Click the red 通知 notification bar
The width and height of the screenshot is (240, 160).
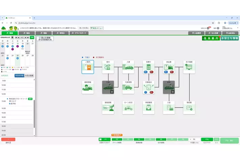(x=8, y=139)
